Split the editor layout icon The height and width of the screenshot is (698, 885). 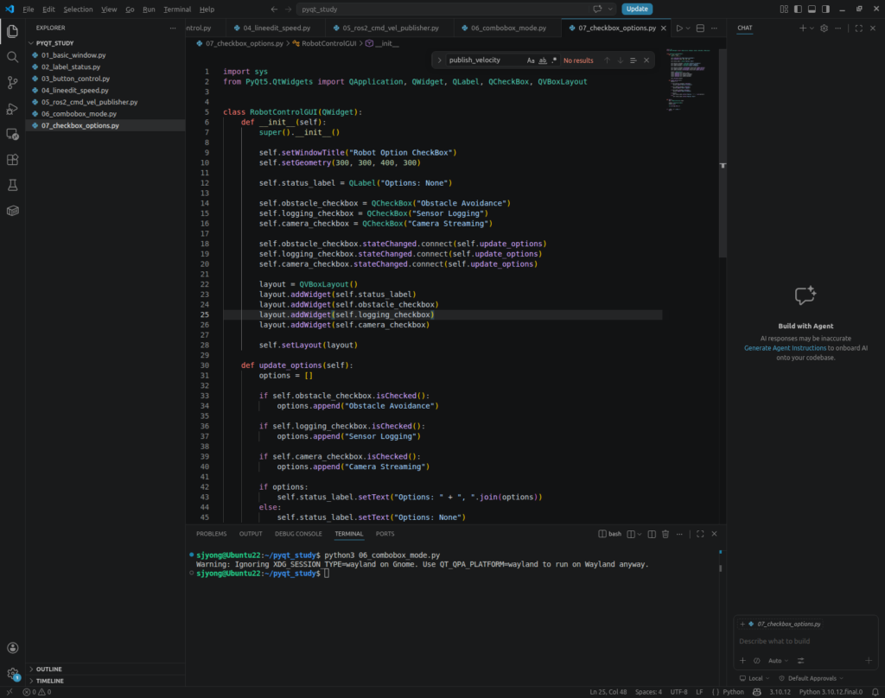(x=700, y=29)
